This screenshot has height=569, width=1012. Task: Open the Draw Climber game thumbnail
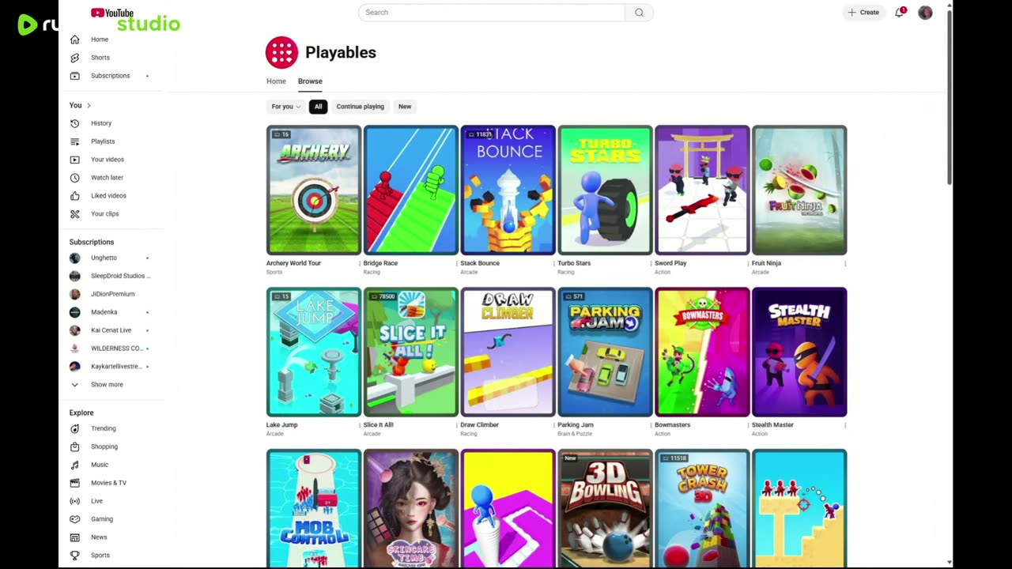508,352
